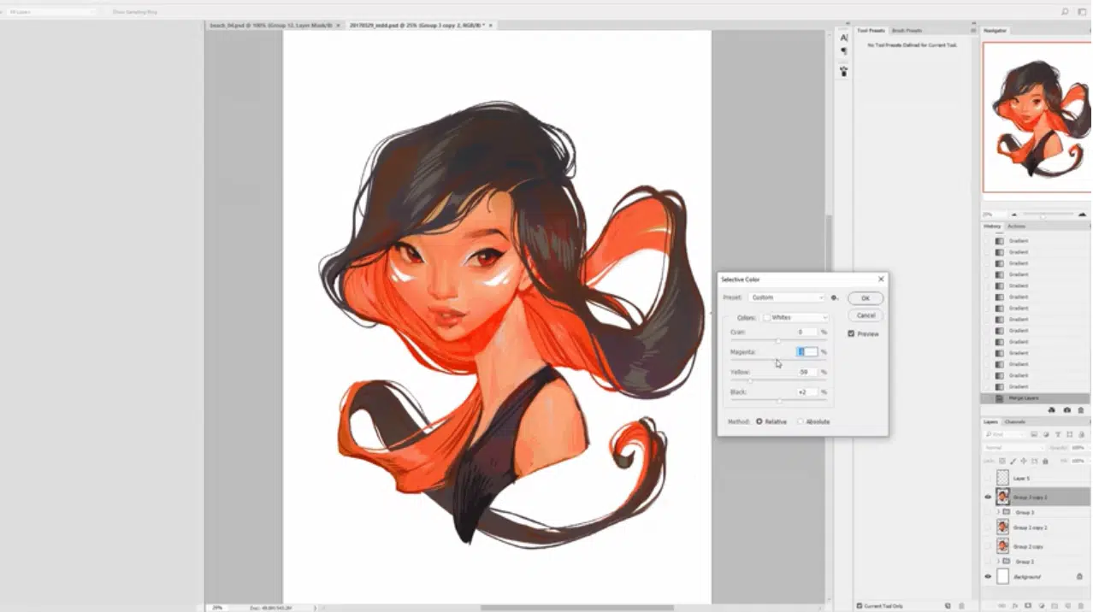
Task: Add a layer mask from the Layers panel
Action: click(1028, 605)
